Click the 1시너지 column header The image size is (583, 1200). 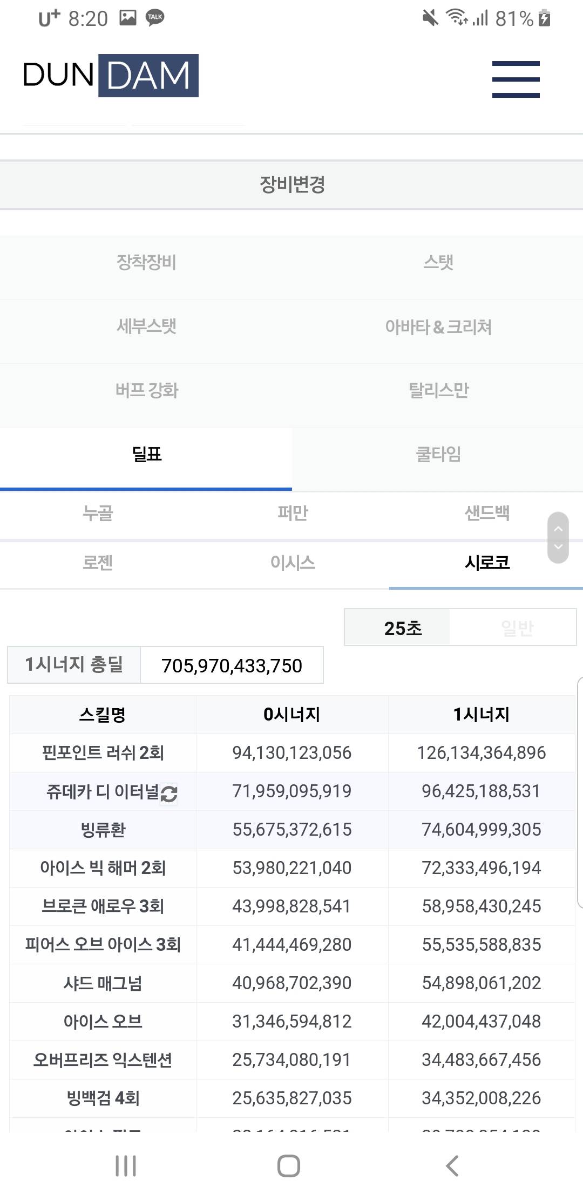click(482, 715)
